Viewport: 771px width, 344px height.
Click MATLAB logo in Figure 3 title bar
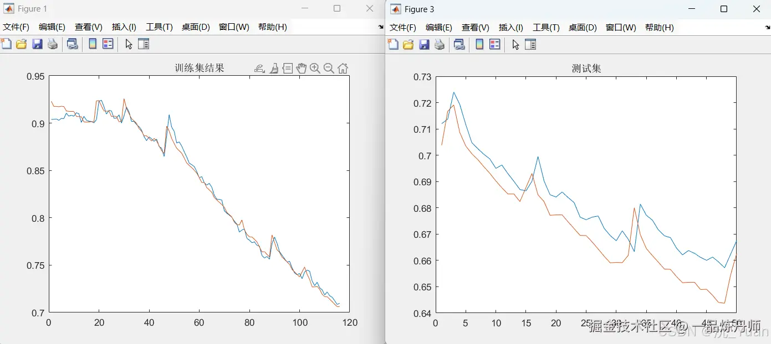[396, 9]
